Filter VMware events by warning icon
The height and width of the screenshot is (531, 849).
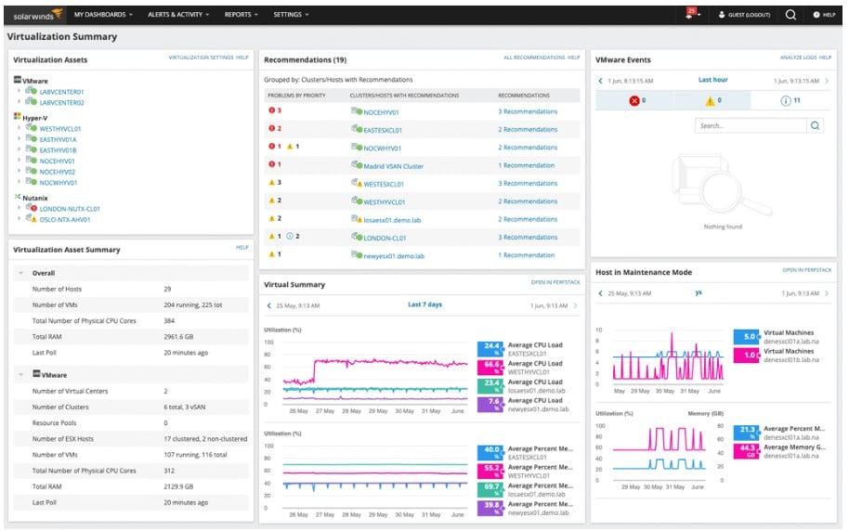point(710,100)
